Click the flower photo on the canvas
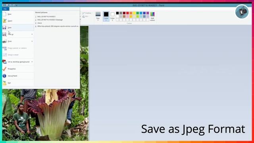The width and height of the screenshot is (254, 143). [x=45, y=115]
